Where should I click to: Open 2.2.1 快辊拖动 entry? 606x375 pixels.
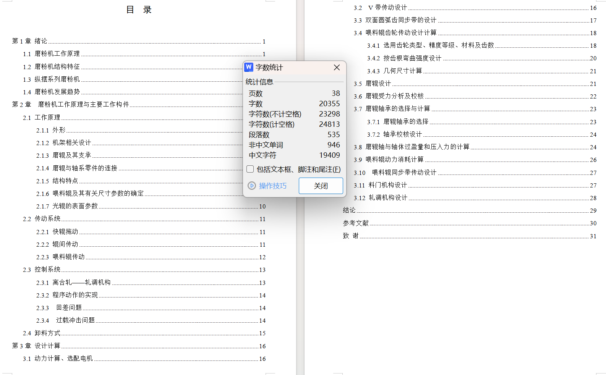click(151, 232)
